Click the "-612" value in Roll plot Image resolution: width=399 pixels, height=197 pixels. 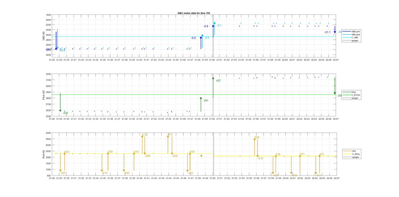click(x=260, y=159)
